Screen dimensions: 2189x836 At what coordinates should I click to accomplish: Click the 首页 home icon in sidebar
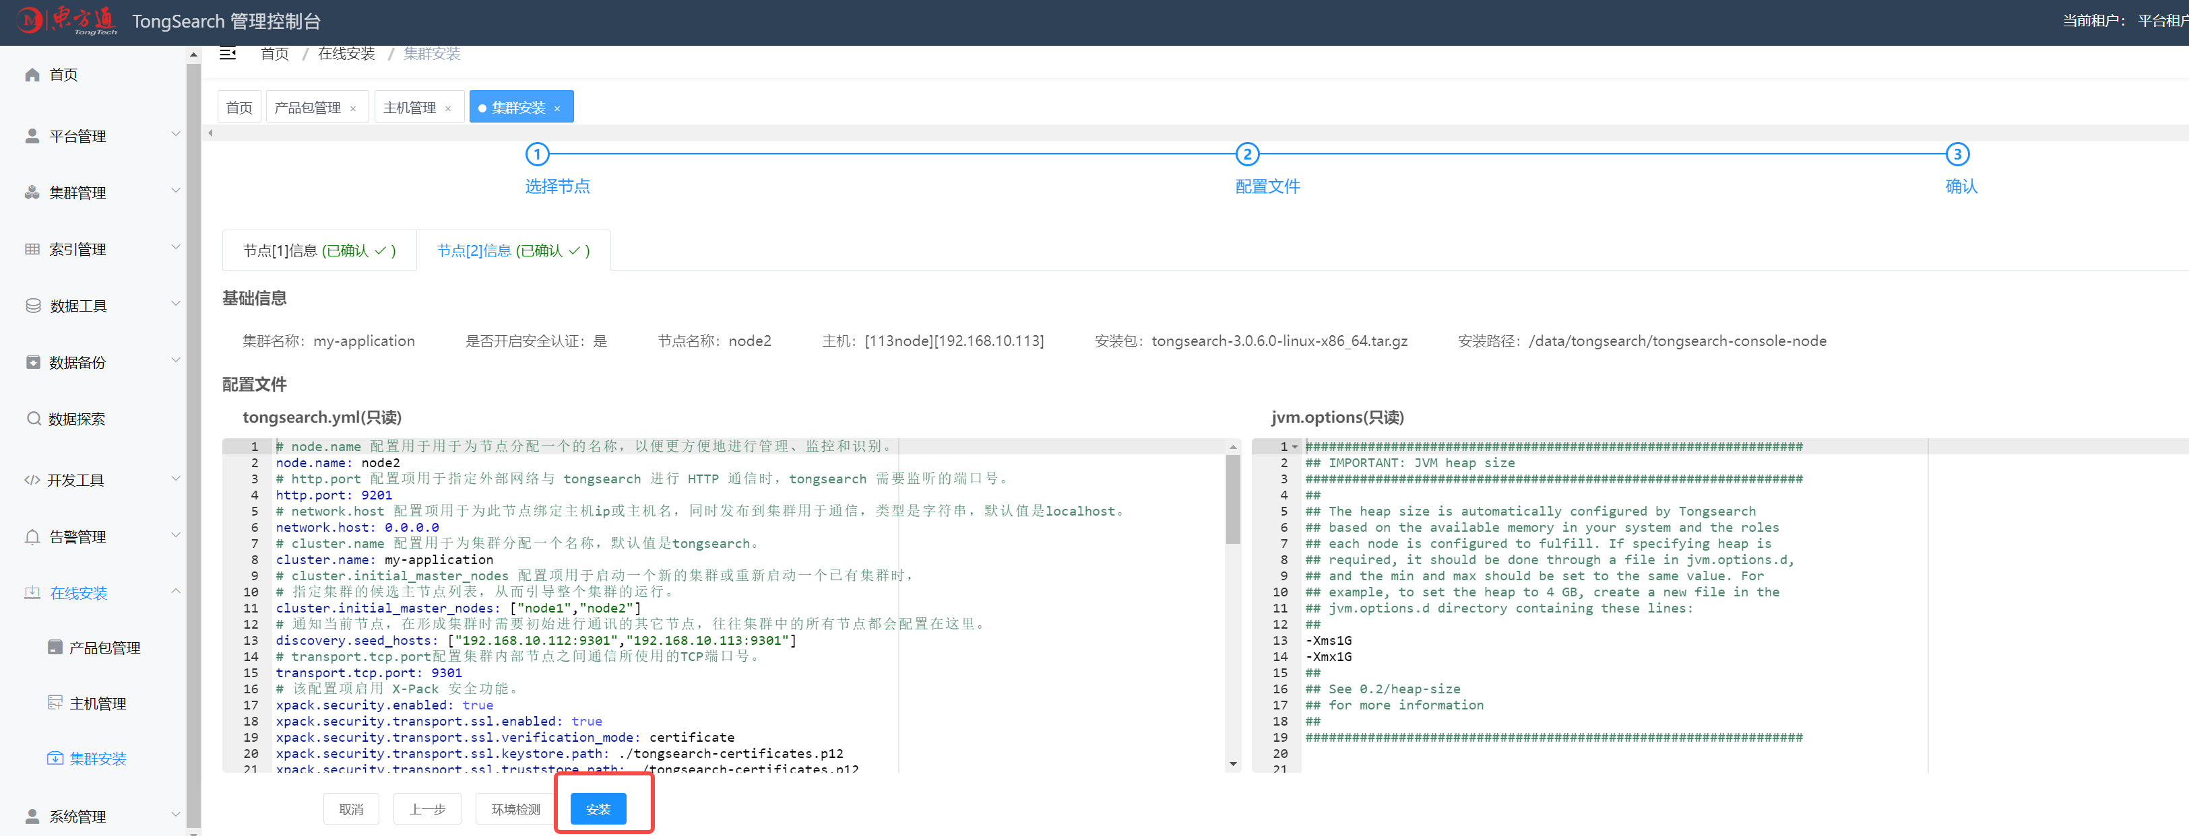pyautogui.click(x=32, y=75)
